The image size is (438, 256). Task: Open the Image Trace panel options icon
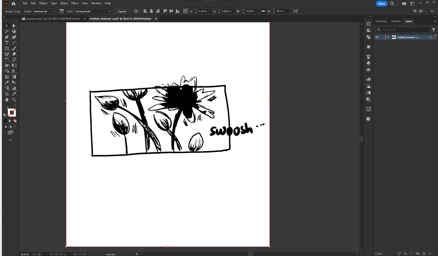(x=62, y=11)
